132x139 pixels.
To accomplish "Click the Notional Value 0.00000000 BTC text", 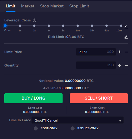I will (x=66, y=81).
